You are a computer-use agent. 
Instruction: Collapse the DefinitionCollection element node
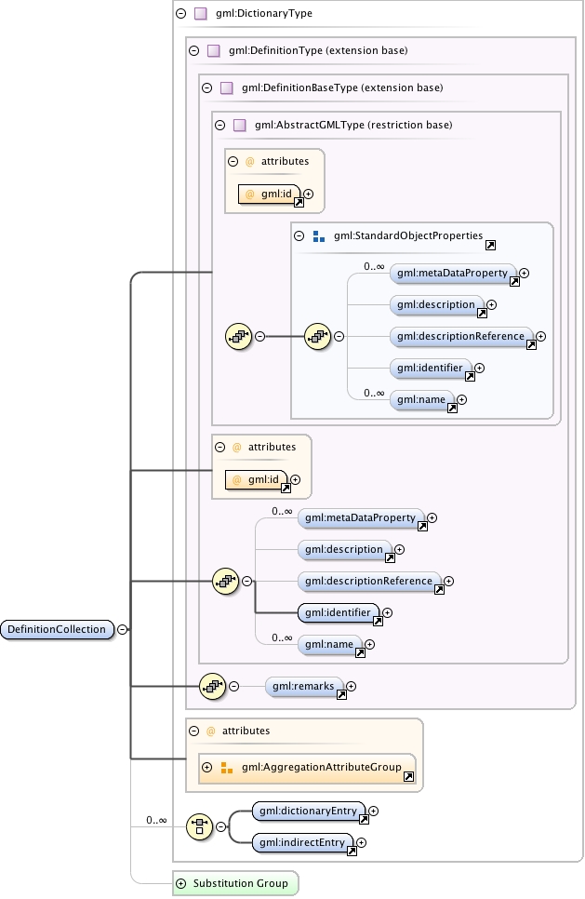(123, 629)
